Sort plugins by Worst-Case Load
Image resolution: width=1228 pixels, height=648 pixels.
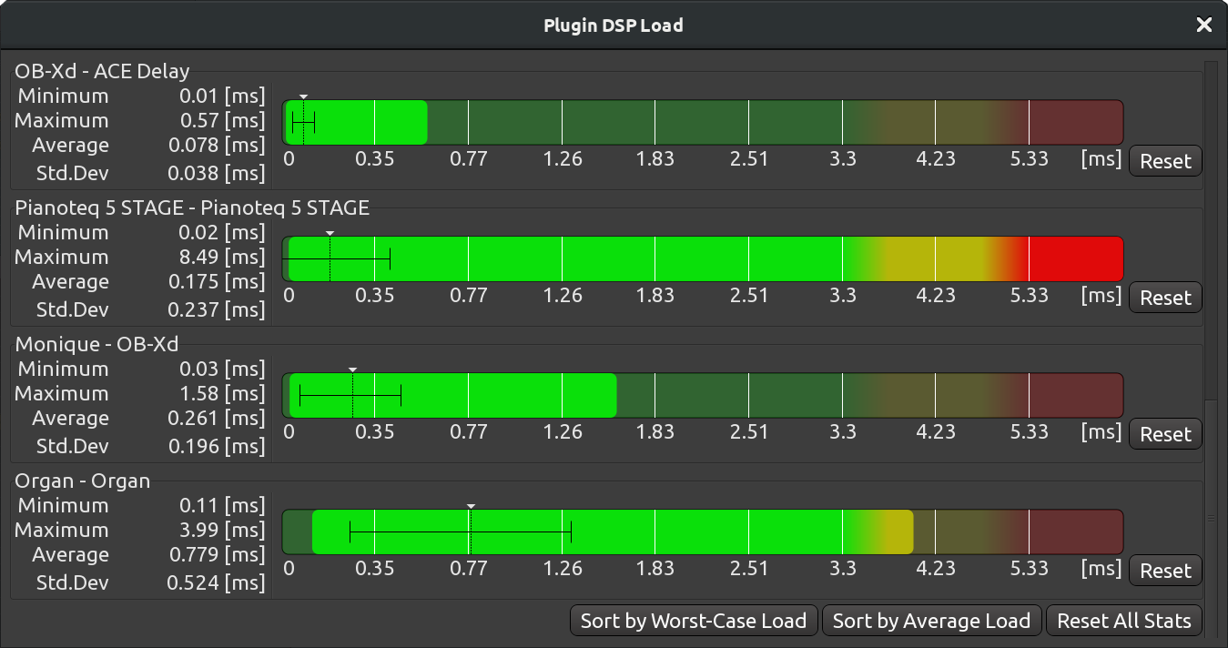click(694, 621)
